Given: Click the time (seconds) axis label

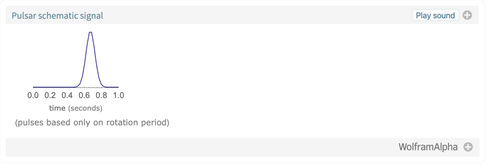Looking at the screenshot, I should point(76,108).
